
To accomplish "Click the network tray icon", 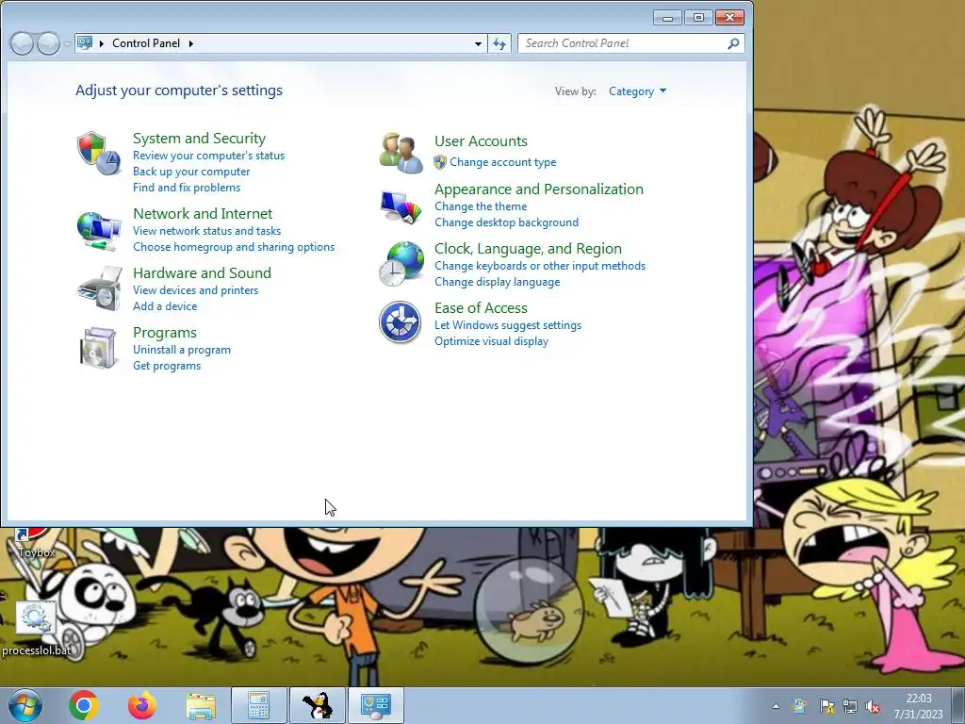I will tap(850, 706).
